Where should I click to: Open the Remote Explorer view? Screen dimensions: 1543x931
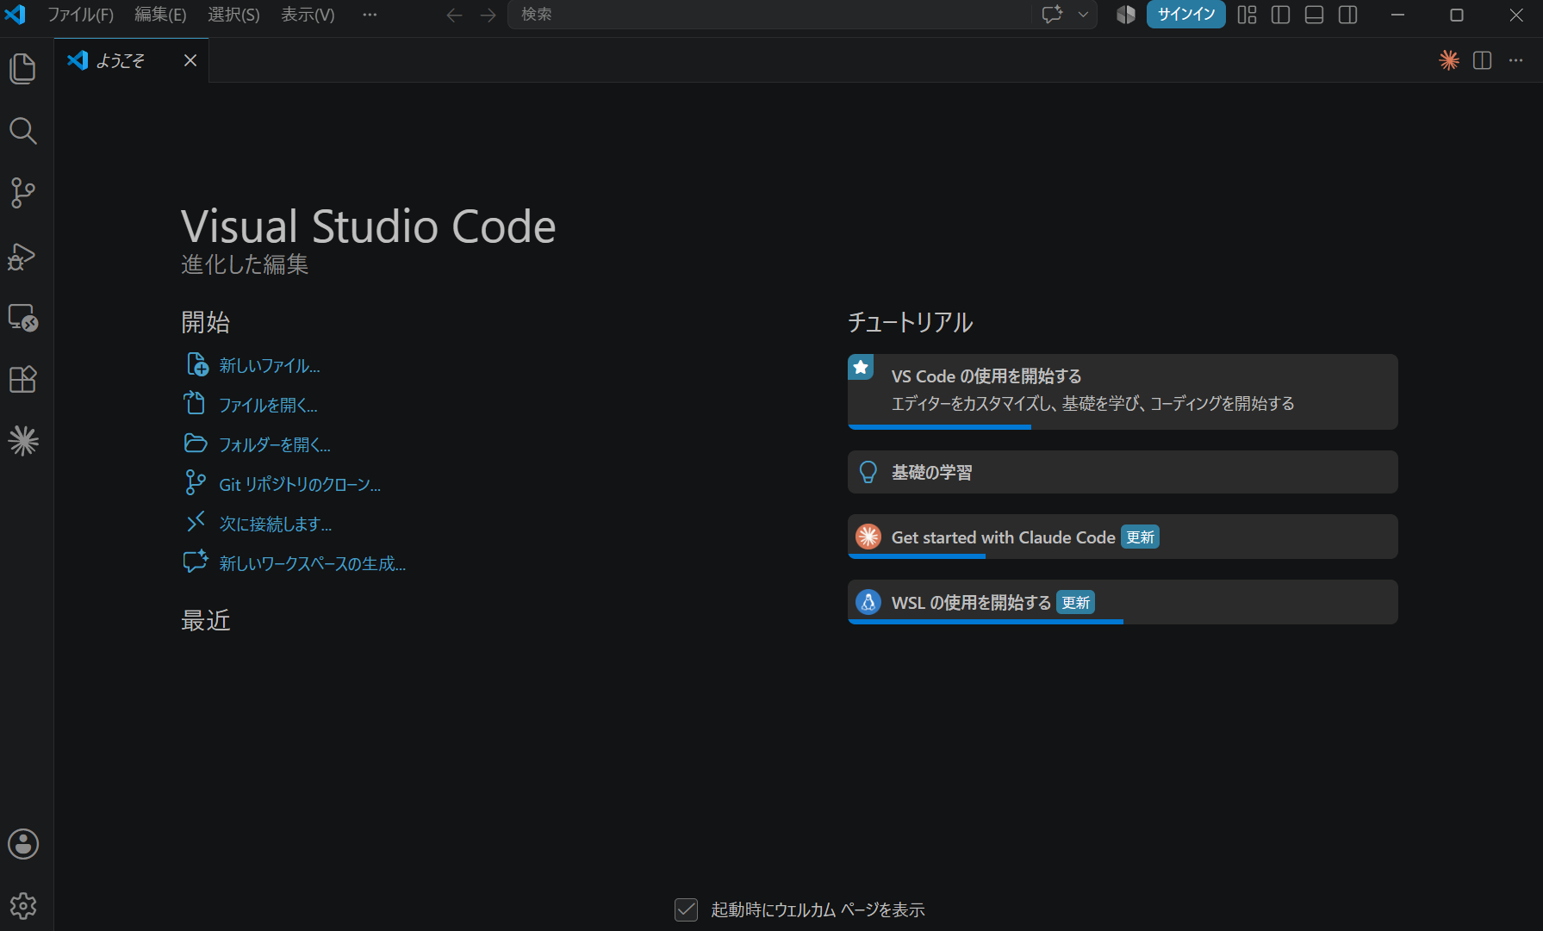(23, 318)
